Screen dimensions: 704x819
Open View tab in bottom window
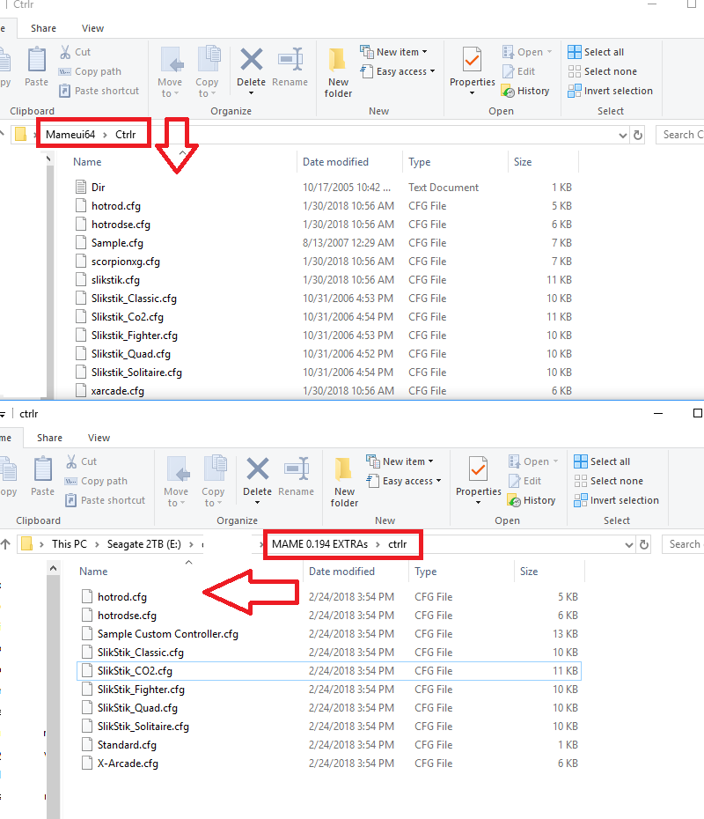(x=99, y=438)
